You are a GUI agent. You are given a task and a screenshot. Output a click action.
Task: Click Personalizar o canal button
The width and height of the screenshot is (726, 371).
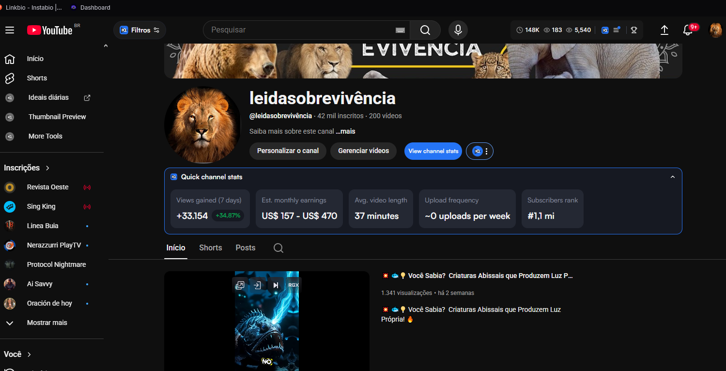pyautogui.click(x=288, y=151)
